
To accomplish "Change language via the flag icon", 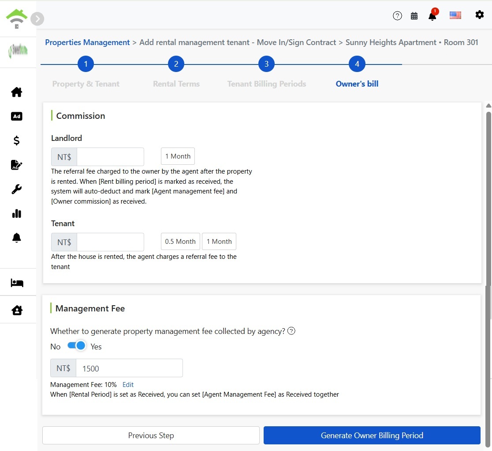I will click(x=455, y=15).
